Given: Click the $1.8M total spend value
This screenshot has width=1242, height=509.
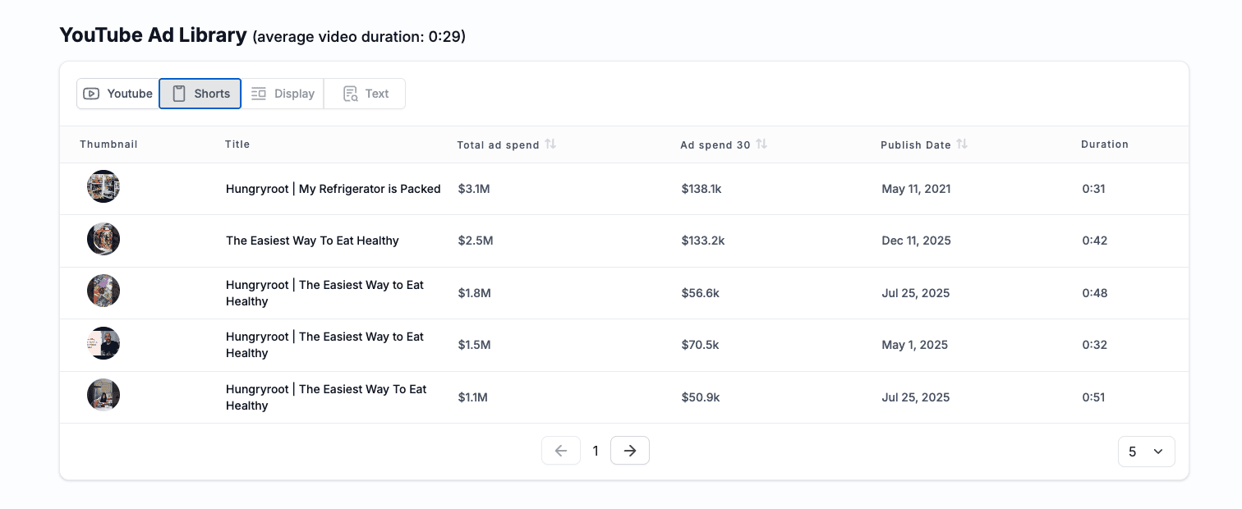Looking at the screenshot, I should (x=474, y=293).
